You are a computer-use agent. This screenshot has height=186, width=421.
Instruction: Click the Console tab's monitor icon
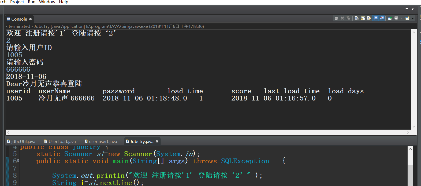coord(9,19)
